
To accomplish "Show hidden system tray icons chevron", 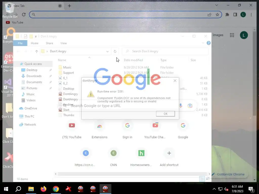I will pyautogui.click(x=214, y=189).
